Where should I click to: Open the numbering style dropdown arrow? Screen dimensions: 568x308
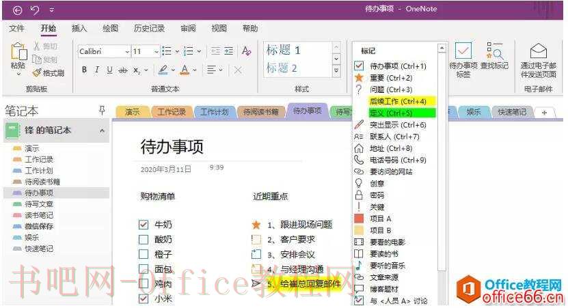point(199,51)
